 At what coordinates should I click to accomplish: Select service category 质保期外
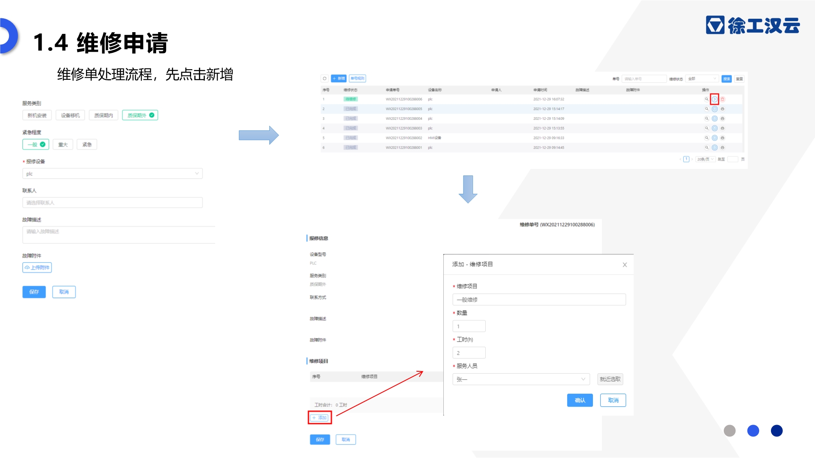click(x=140, y=116)
